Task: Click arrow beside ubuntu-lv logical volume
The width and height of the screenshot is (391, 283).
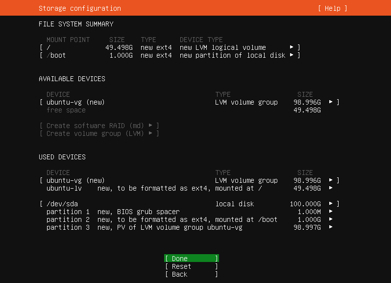Action: click(x=331, y=188)
